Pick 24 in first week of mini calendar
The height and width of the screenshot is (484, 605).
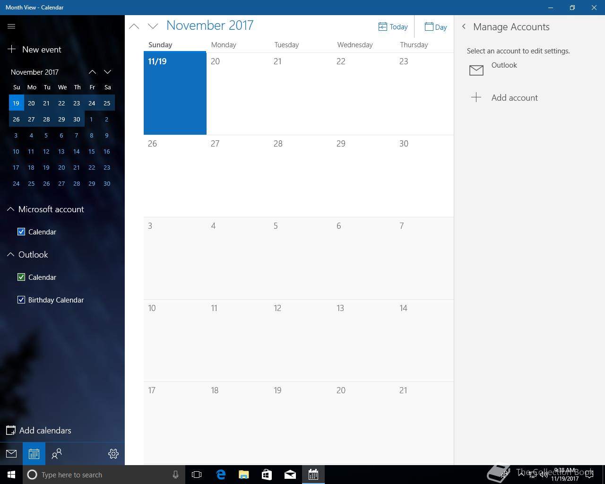click(x=92, y=103)
